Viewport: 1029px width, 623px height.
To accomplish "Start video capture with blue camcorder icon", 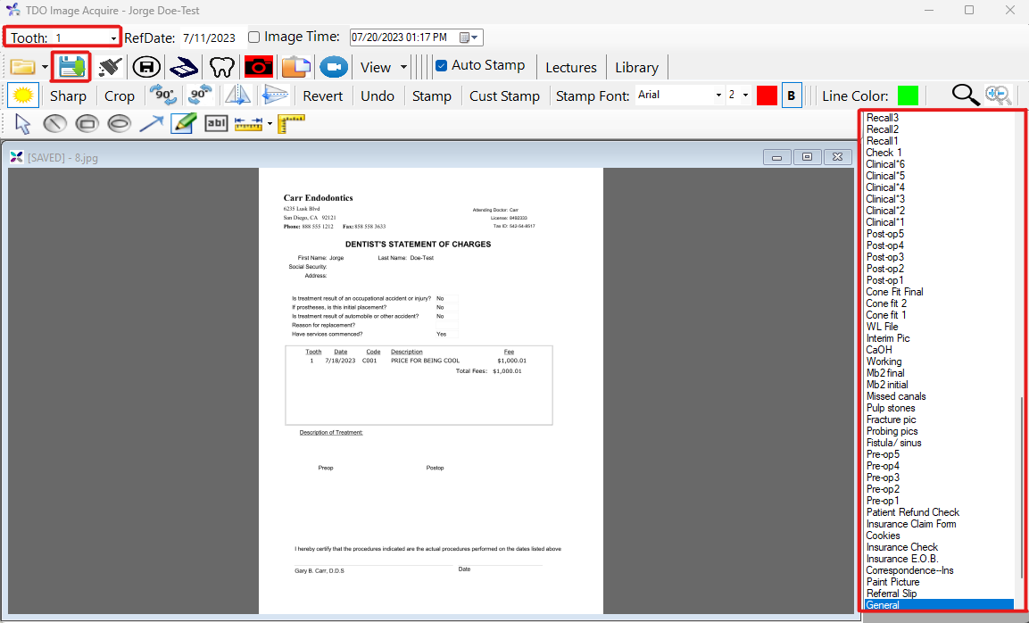I will pos(333,67).
